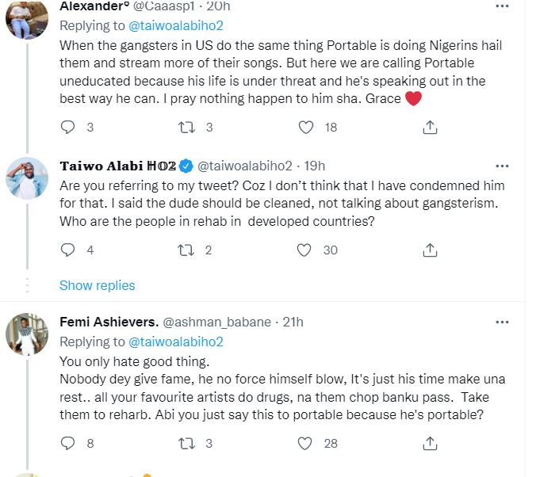Open Femi Ashievers' profile avatar
This screenshot has height=477, width=536.
point(27,334)
